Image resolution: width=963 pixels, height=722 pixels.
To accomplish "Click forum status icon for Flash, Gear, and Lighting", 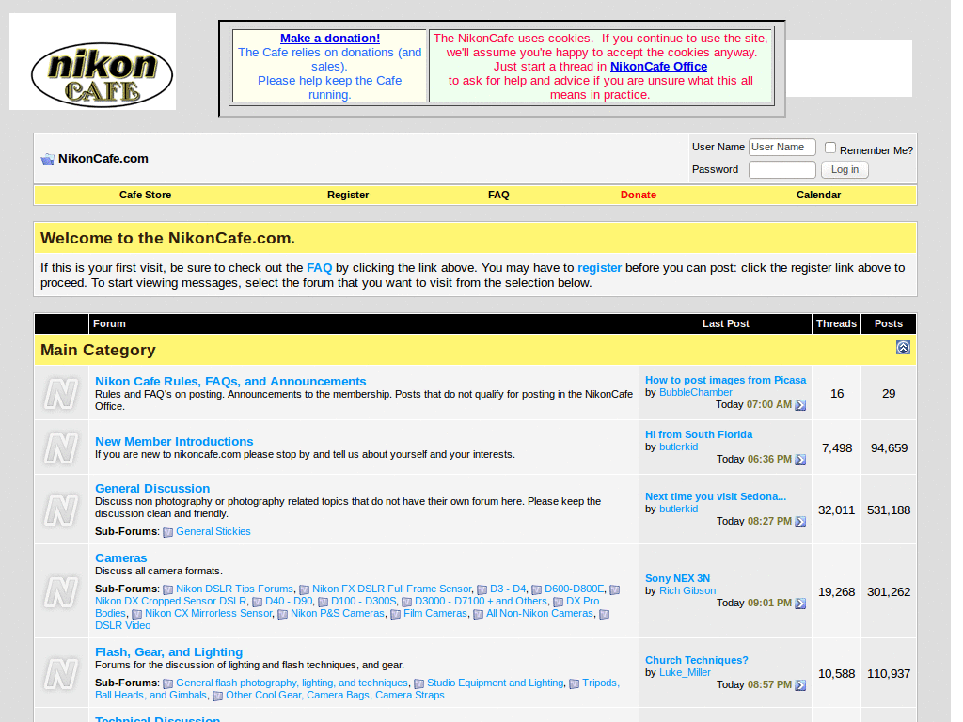I will point(61,673).
